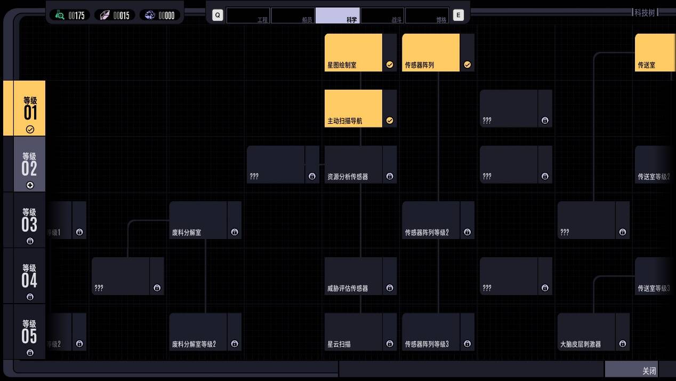The image size is (676, 381).
Task: Click lock icon on 威胁评估传感器 node
Action: point(390,288)
